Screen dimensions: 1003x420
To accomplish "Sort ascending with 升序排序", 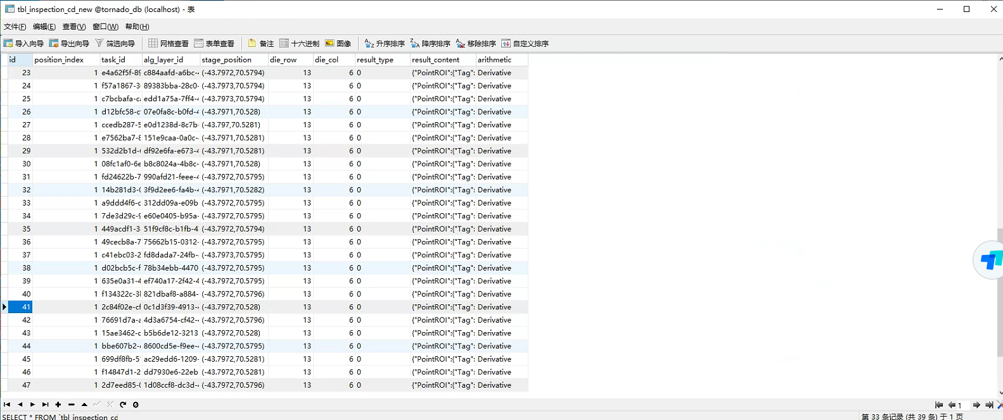I will [385, 44].
